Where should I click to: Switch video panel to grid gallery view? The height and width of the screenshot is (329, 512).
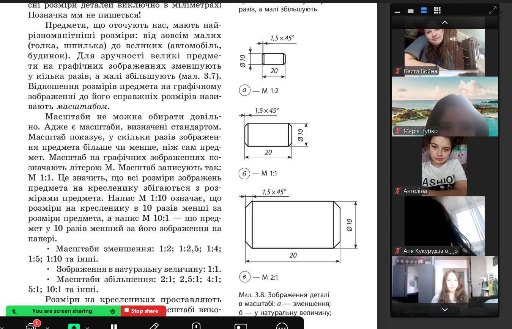click(437, 11)
